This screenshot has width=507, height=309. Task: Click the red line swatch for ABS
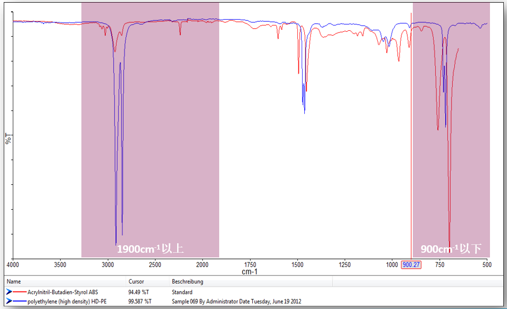pyautogui.click(x=20, y=292)
